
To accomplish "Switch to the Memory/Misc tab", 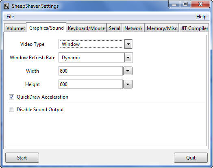I will [162, 28].
